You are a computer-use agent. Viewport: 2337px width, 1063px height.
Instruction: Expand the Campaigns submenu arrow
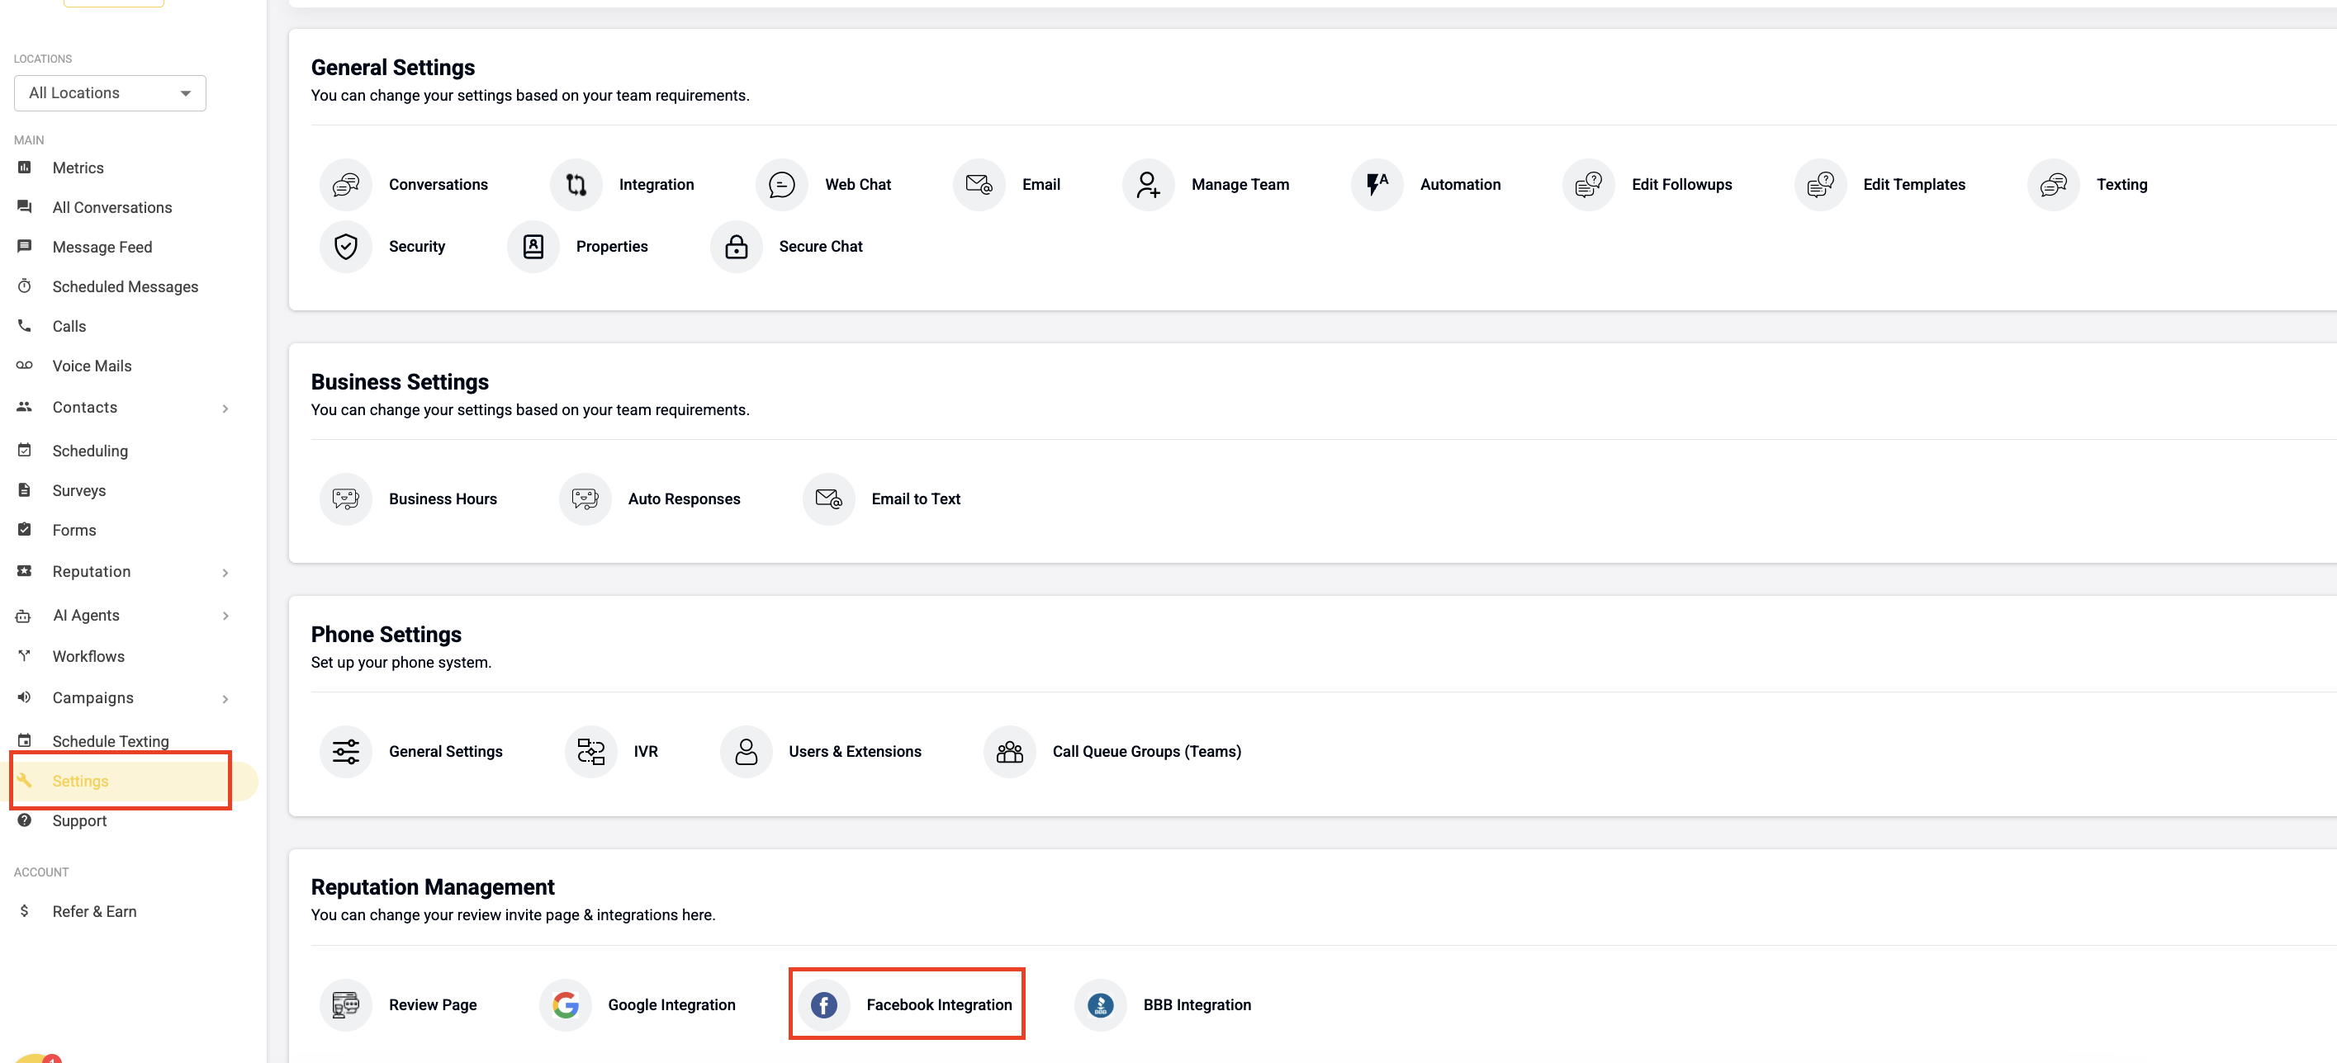pos(225,698)
